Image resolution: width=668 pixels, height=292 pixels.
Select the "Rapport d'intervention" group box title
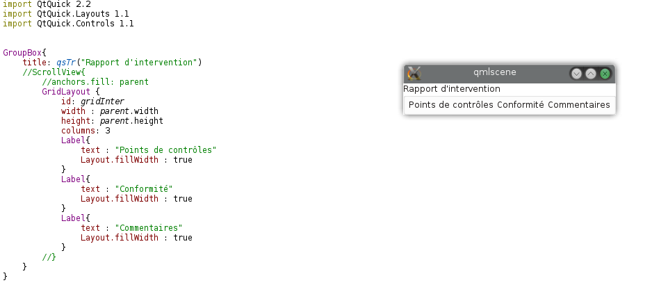452,89
